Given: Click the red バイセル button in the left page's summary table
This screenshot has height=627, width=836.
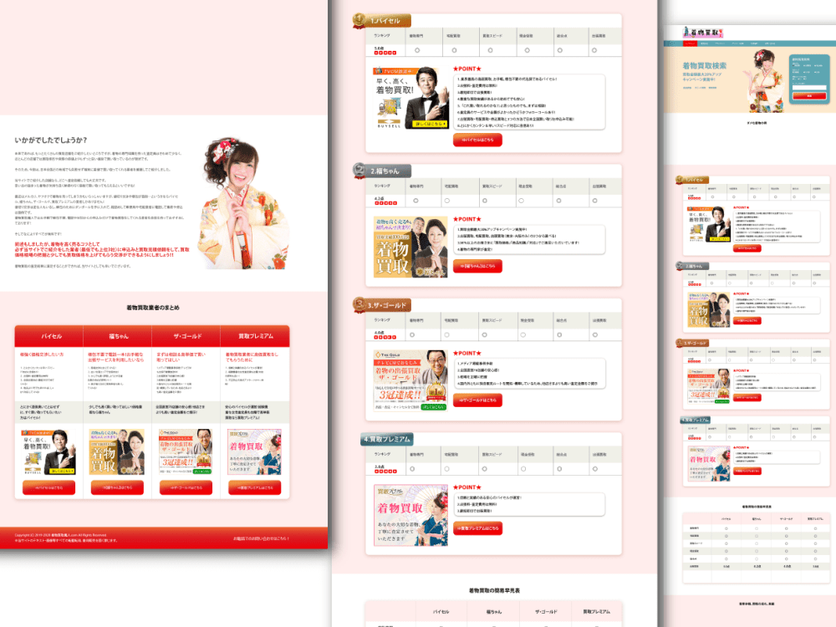Looking at the screenshot, I should tap(48, 487).
